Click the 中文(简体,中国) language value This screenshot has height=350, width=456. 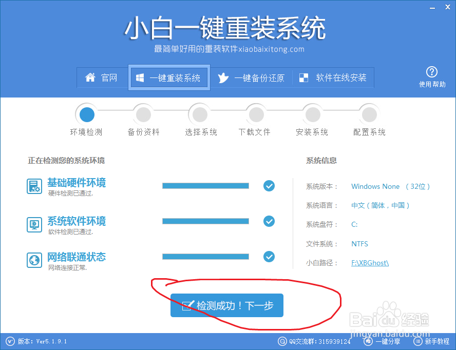[x=381, y=205]
